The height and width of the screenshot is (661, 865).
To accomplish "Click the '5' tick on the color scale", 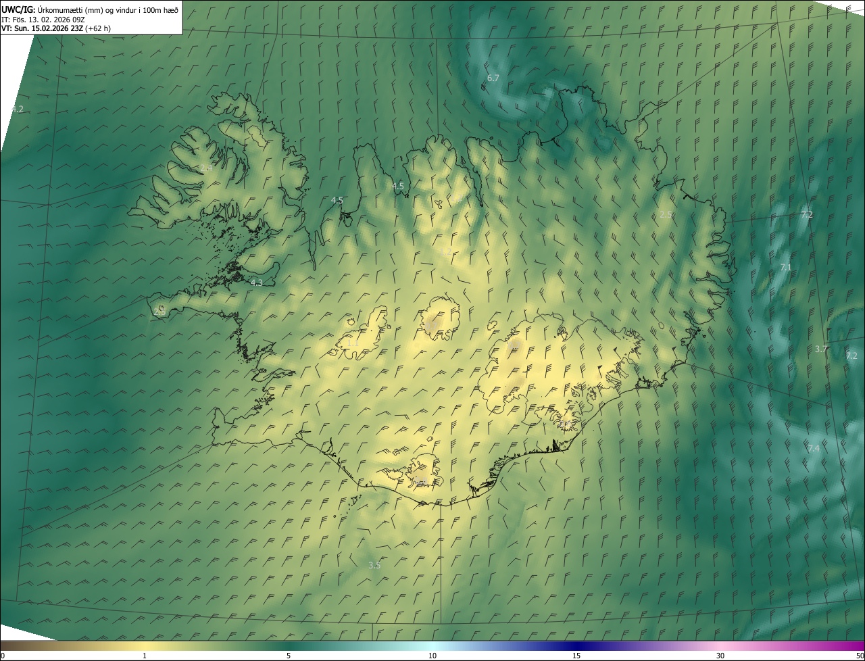I will click(x=289, y=656).
